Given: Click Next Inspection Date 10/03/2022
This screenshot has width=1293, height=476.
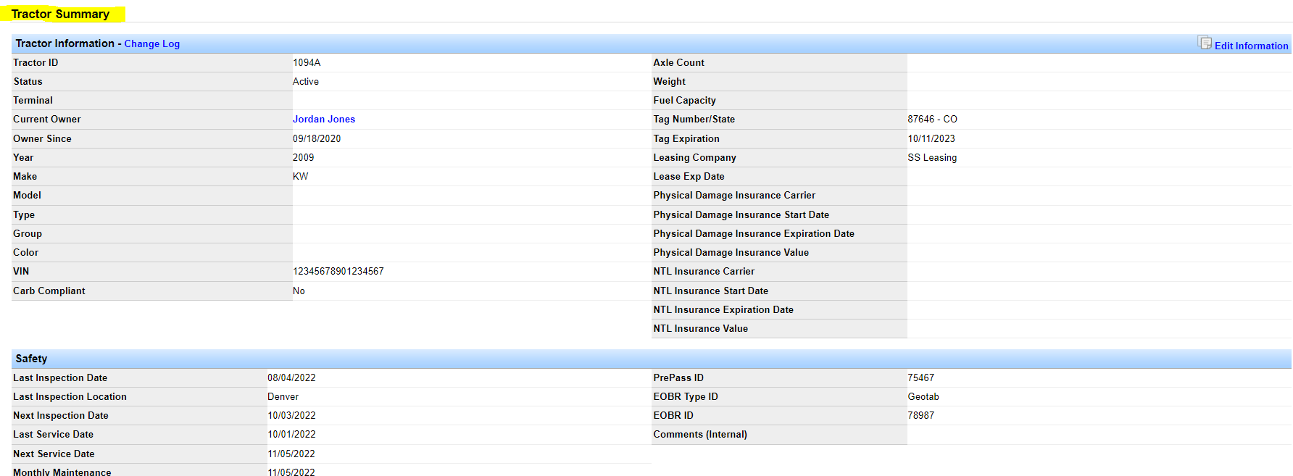Looking at the screenshot, I should (291, 416).
